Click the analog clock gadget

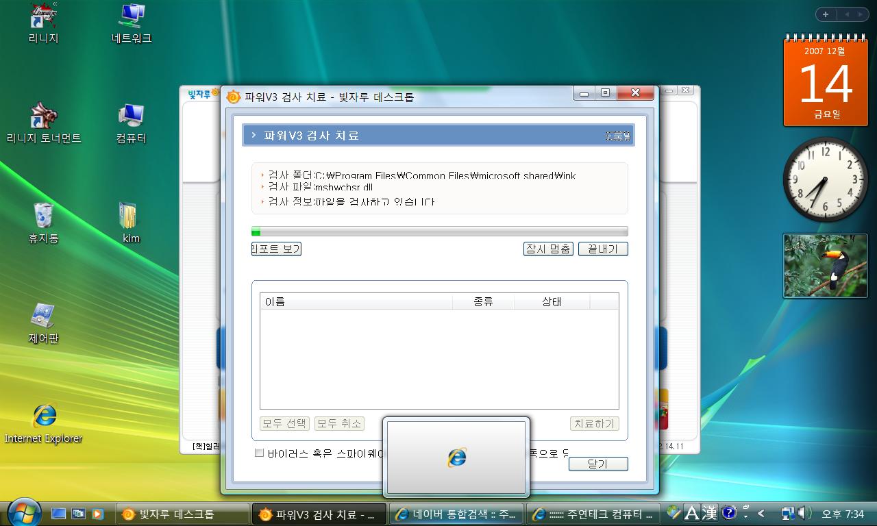point(826,179)
